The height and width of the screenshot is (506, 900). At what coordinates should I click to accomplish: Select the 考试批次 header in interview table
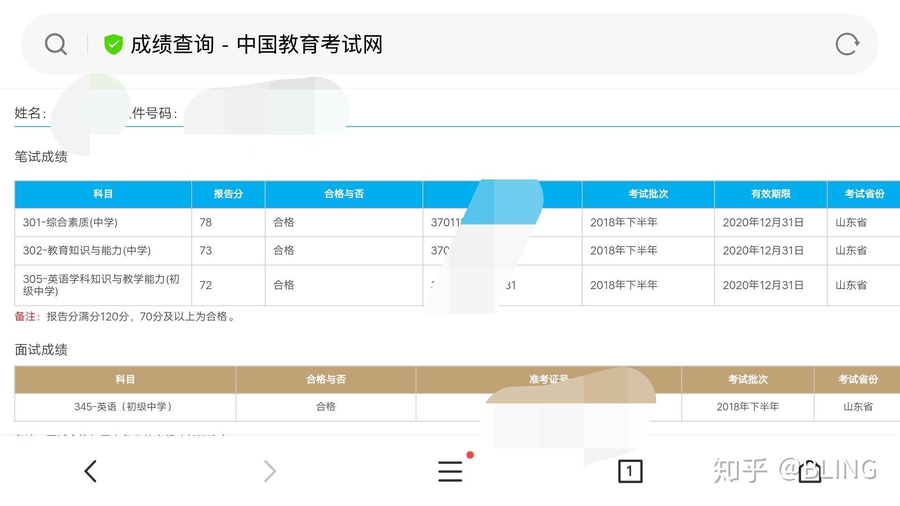tap(748, 379)
